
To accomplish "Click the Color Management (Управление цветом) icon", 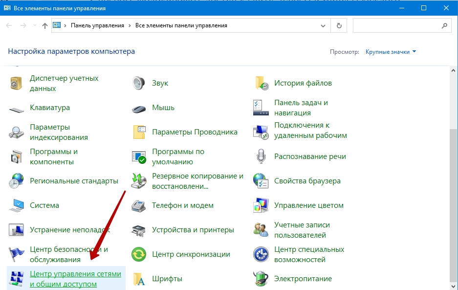I will pos(262,205).
